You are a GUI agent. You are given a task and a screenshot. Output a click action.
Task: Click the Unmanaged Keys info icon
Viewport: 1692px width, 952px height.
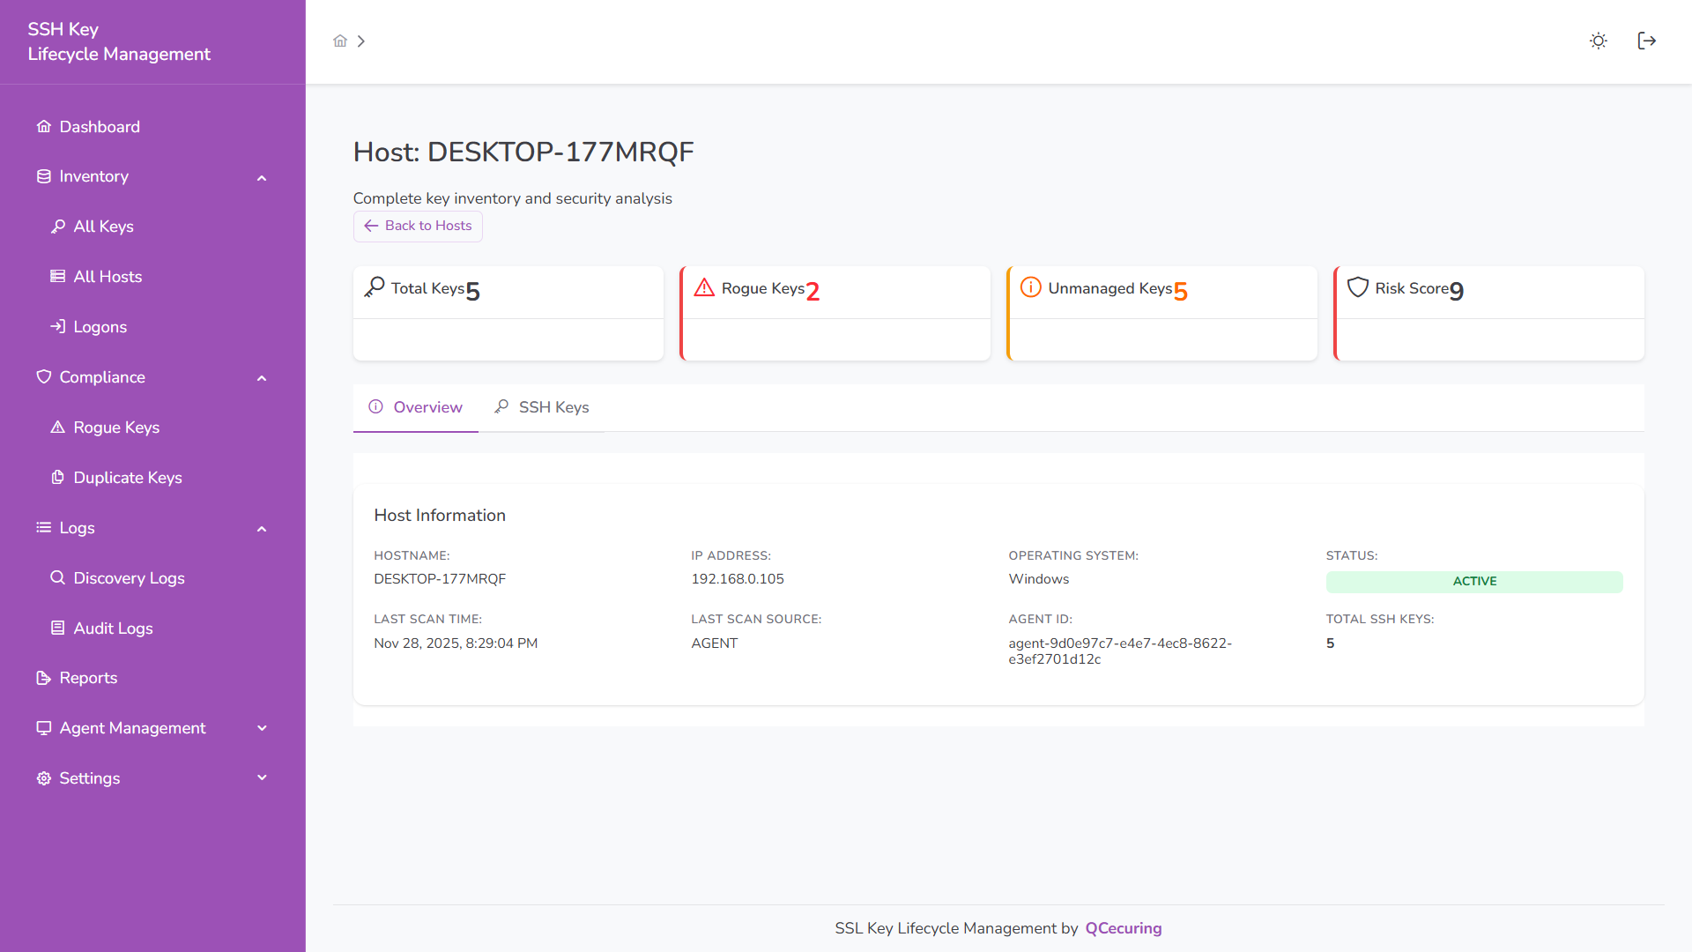coord(1030,287)
